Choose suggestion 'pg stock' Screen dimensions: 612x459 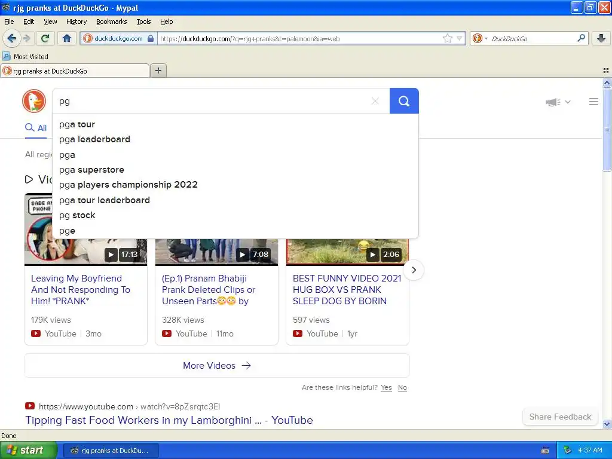coord(235,215)
